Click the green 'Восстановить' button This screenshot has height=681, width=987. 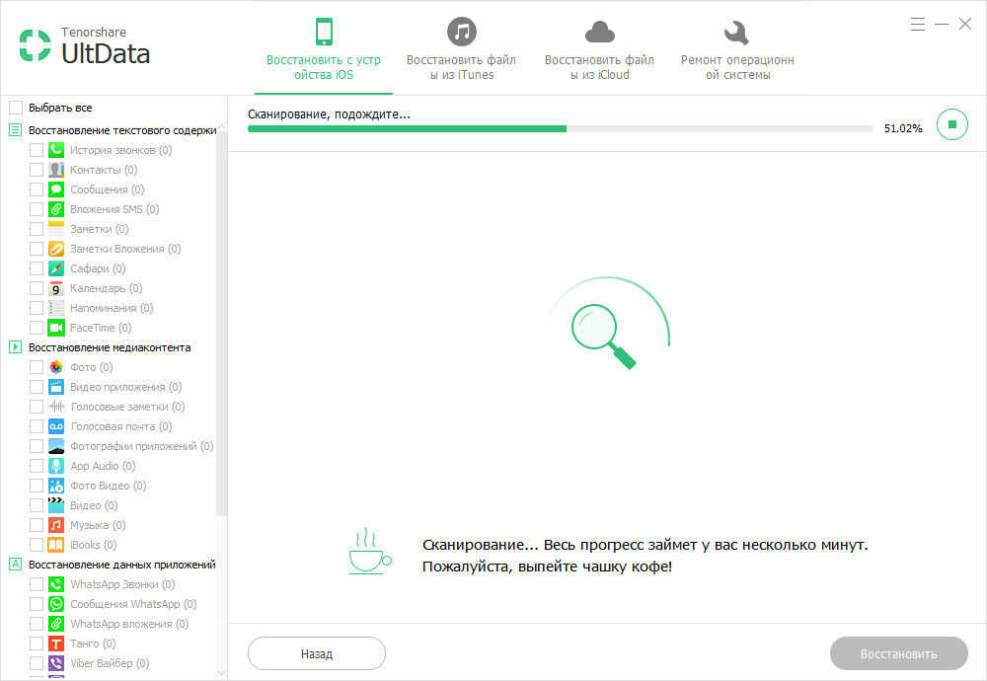pyautogui.click(x=898, y=653)
